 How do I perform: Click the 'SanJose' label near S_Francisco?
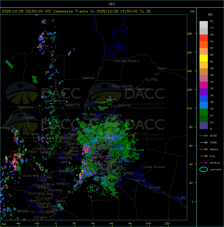[x=110, y=99]
